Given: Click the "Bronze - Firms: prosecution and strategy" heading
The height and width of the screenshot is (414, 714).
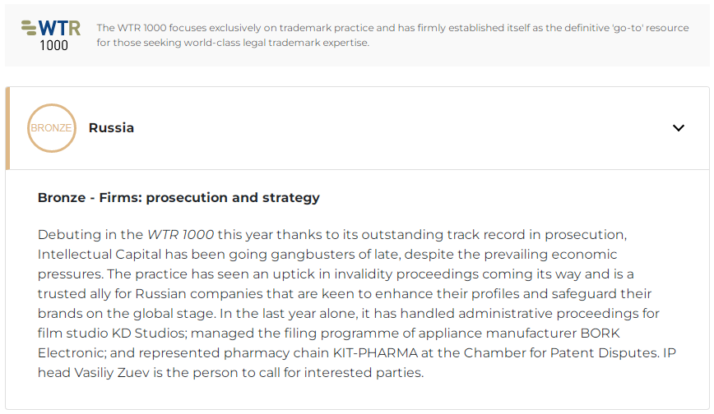Looking at the screenshot, I should pyautogui.click(x=178, y=197).
